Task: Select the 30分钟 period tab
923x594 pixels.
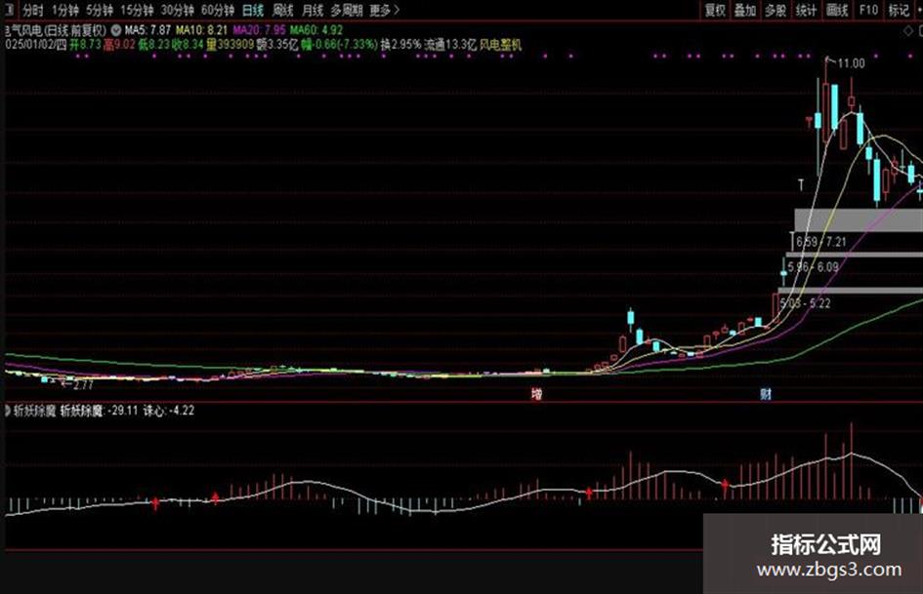Action: click(177, 10)
